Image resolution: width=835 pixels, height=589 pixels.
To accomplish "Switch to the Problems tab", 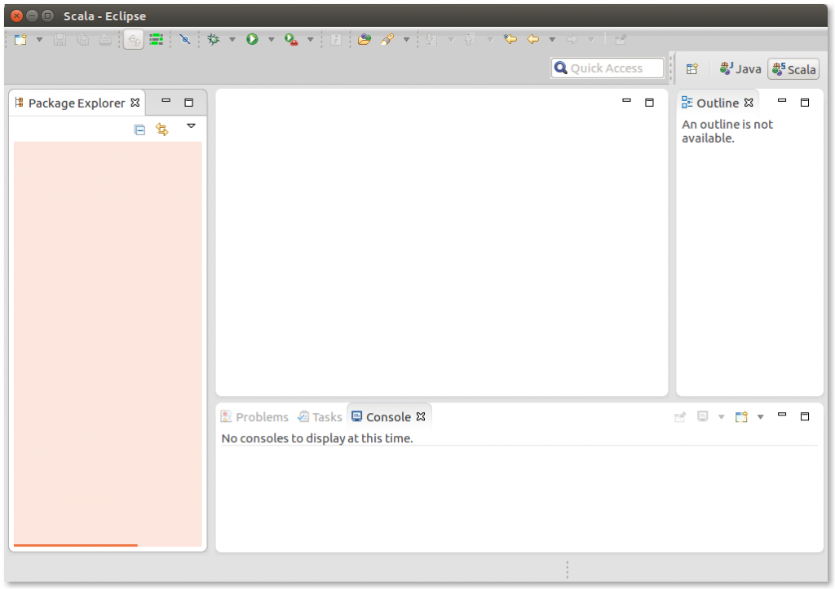I will [x=254, y=416].
